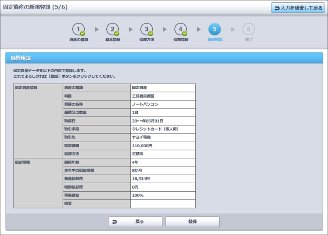
Task: Click the 完了 step label
Action: [x=249, y=40]
